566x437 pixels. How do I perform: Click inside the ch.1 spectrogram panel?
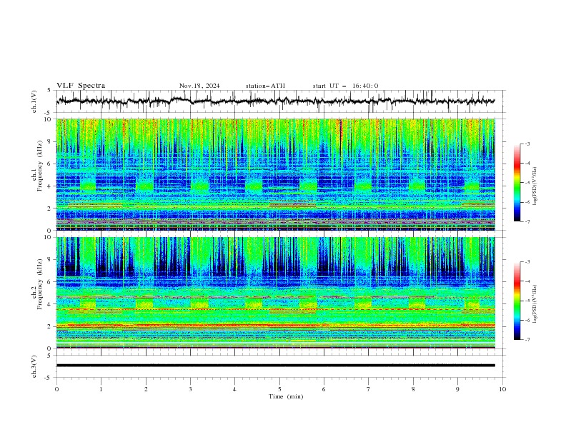tap(275, 174)
